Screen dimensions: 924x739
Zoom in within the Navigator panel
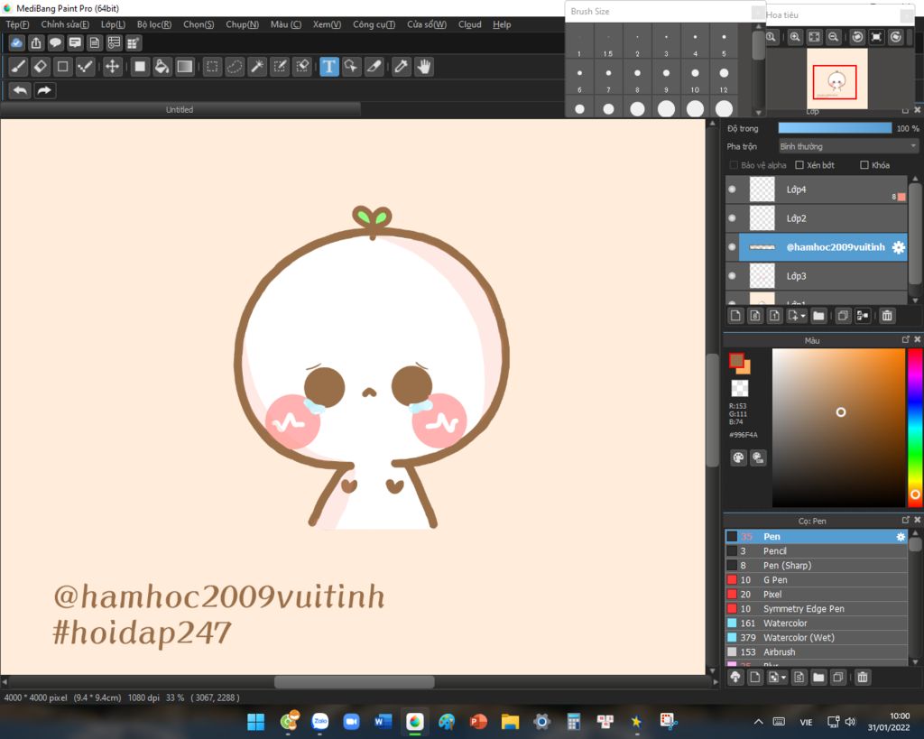click(x=795, y=37)
